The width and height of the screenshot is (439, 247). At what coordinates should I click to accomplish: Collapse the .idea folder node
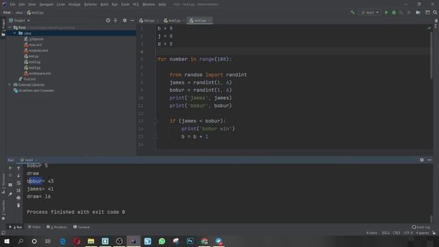click(x=14, y=34)
